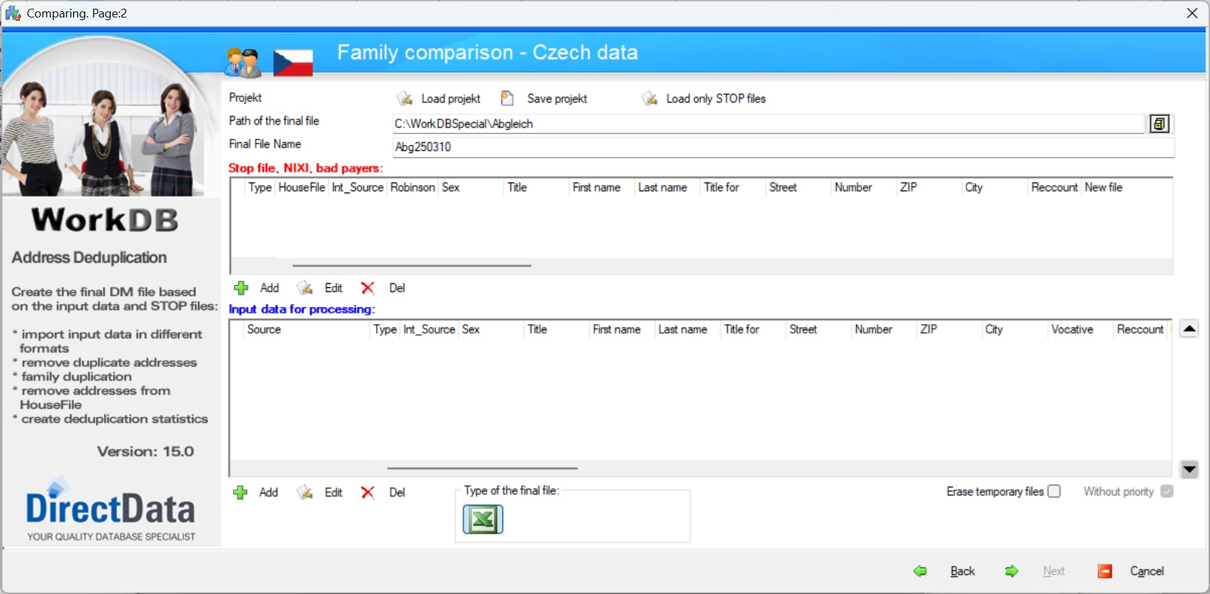Close the Comparing window
The image size is (1210, 594).
(1193, 13)
